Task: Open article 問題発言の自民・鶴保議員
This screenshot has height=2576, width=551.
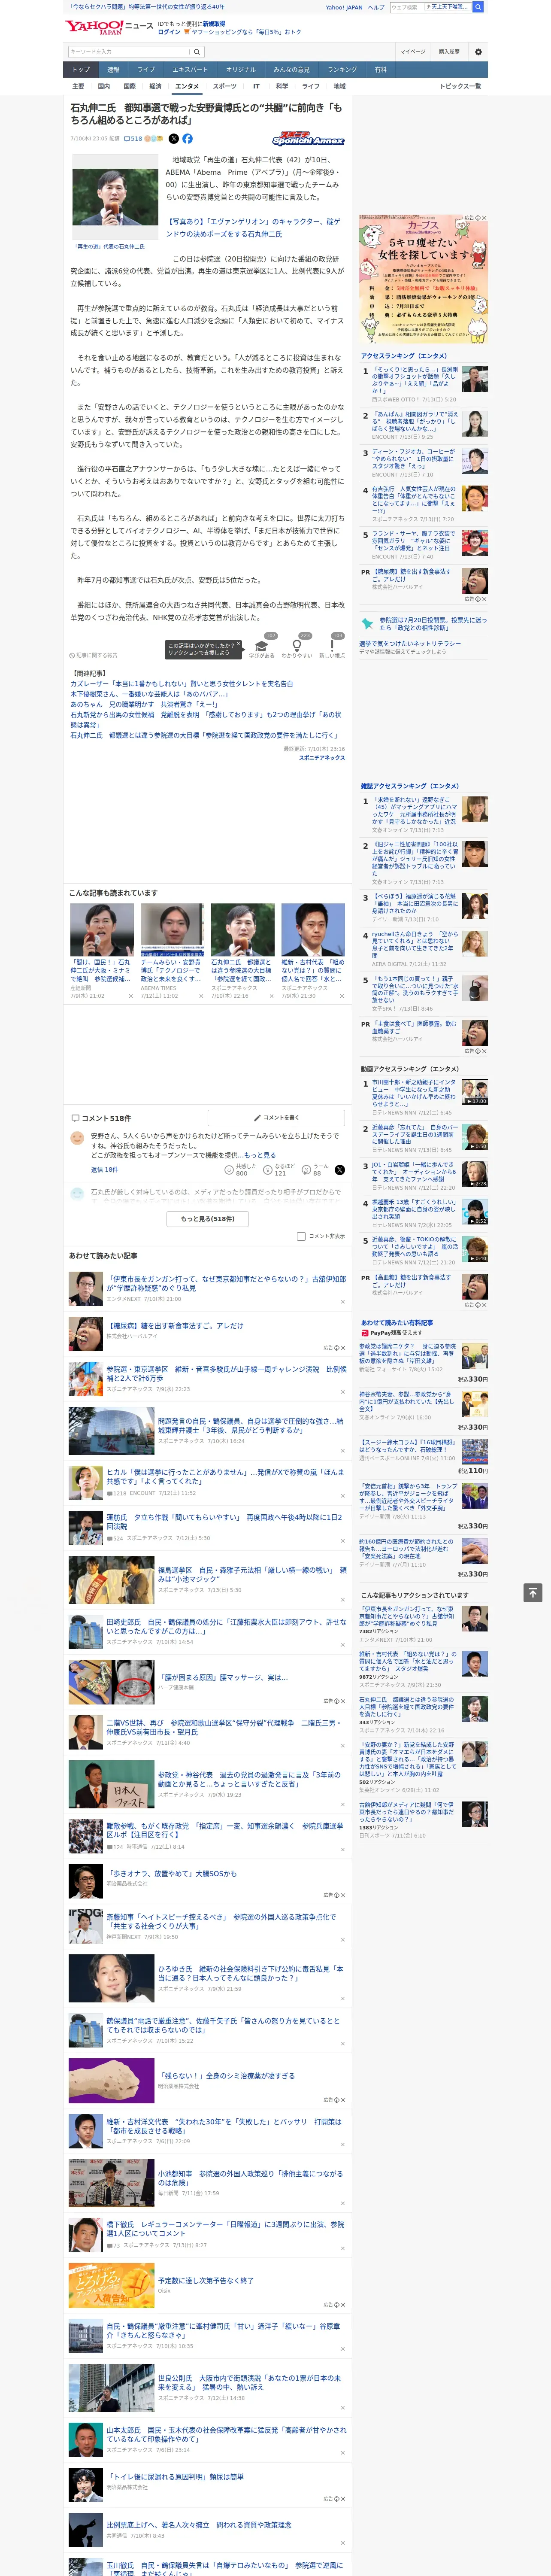Action: [250, 1425]
